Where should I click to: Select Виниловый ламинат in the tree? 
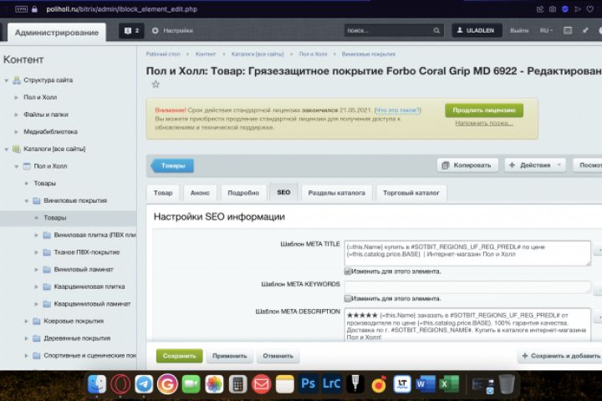coord(84,269)
